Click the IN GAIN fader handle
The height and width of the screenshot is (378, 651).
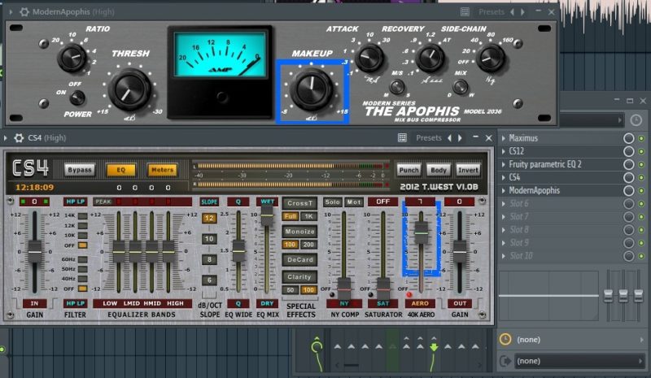(35, 251)
